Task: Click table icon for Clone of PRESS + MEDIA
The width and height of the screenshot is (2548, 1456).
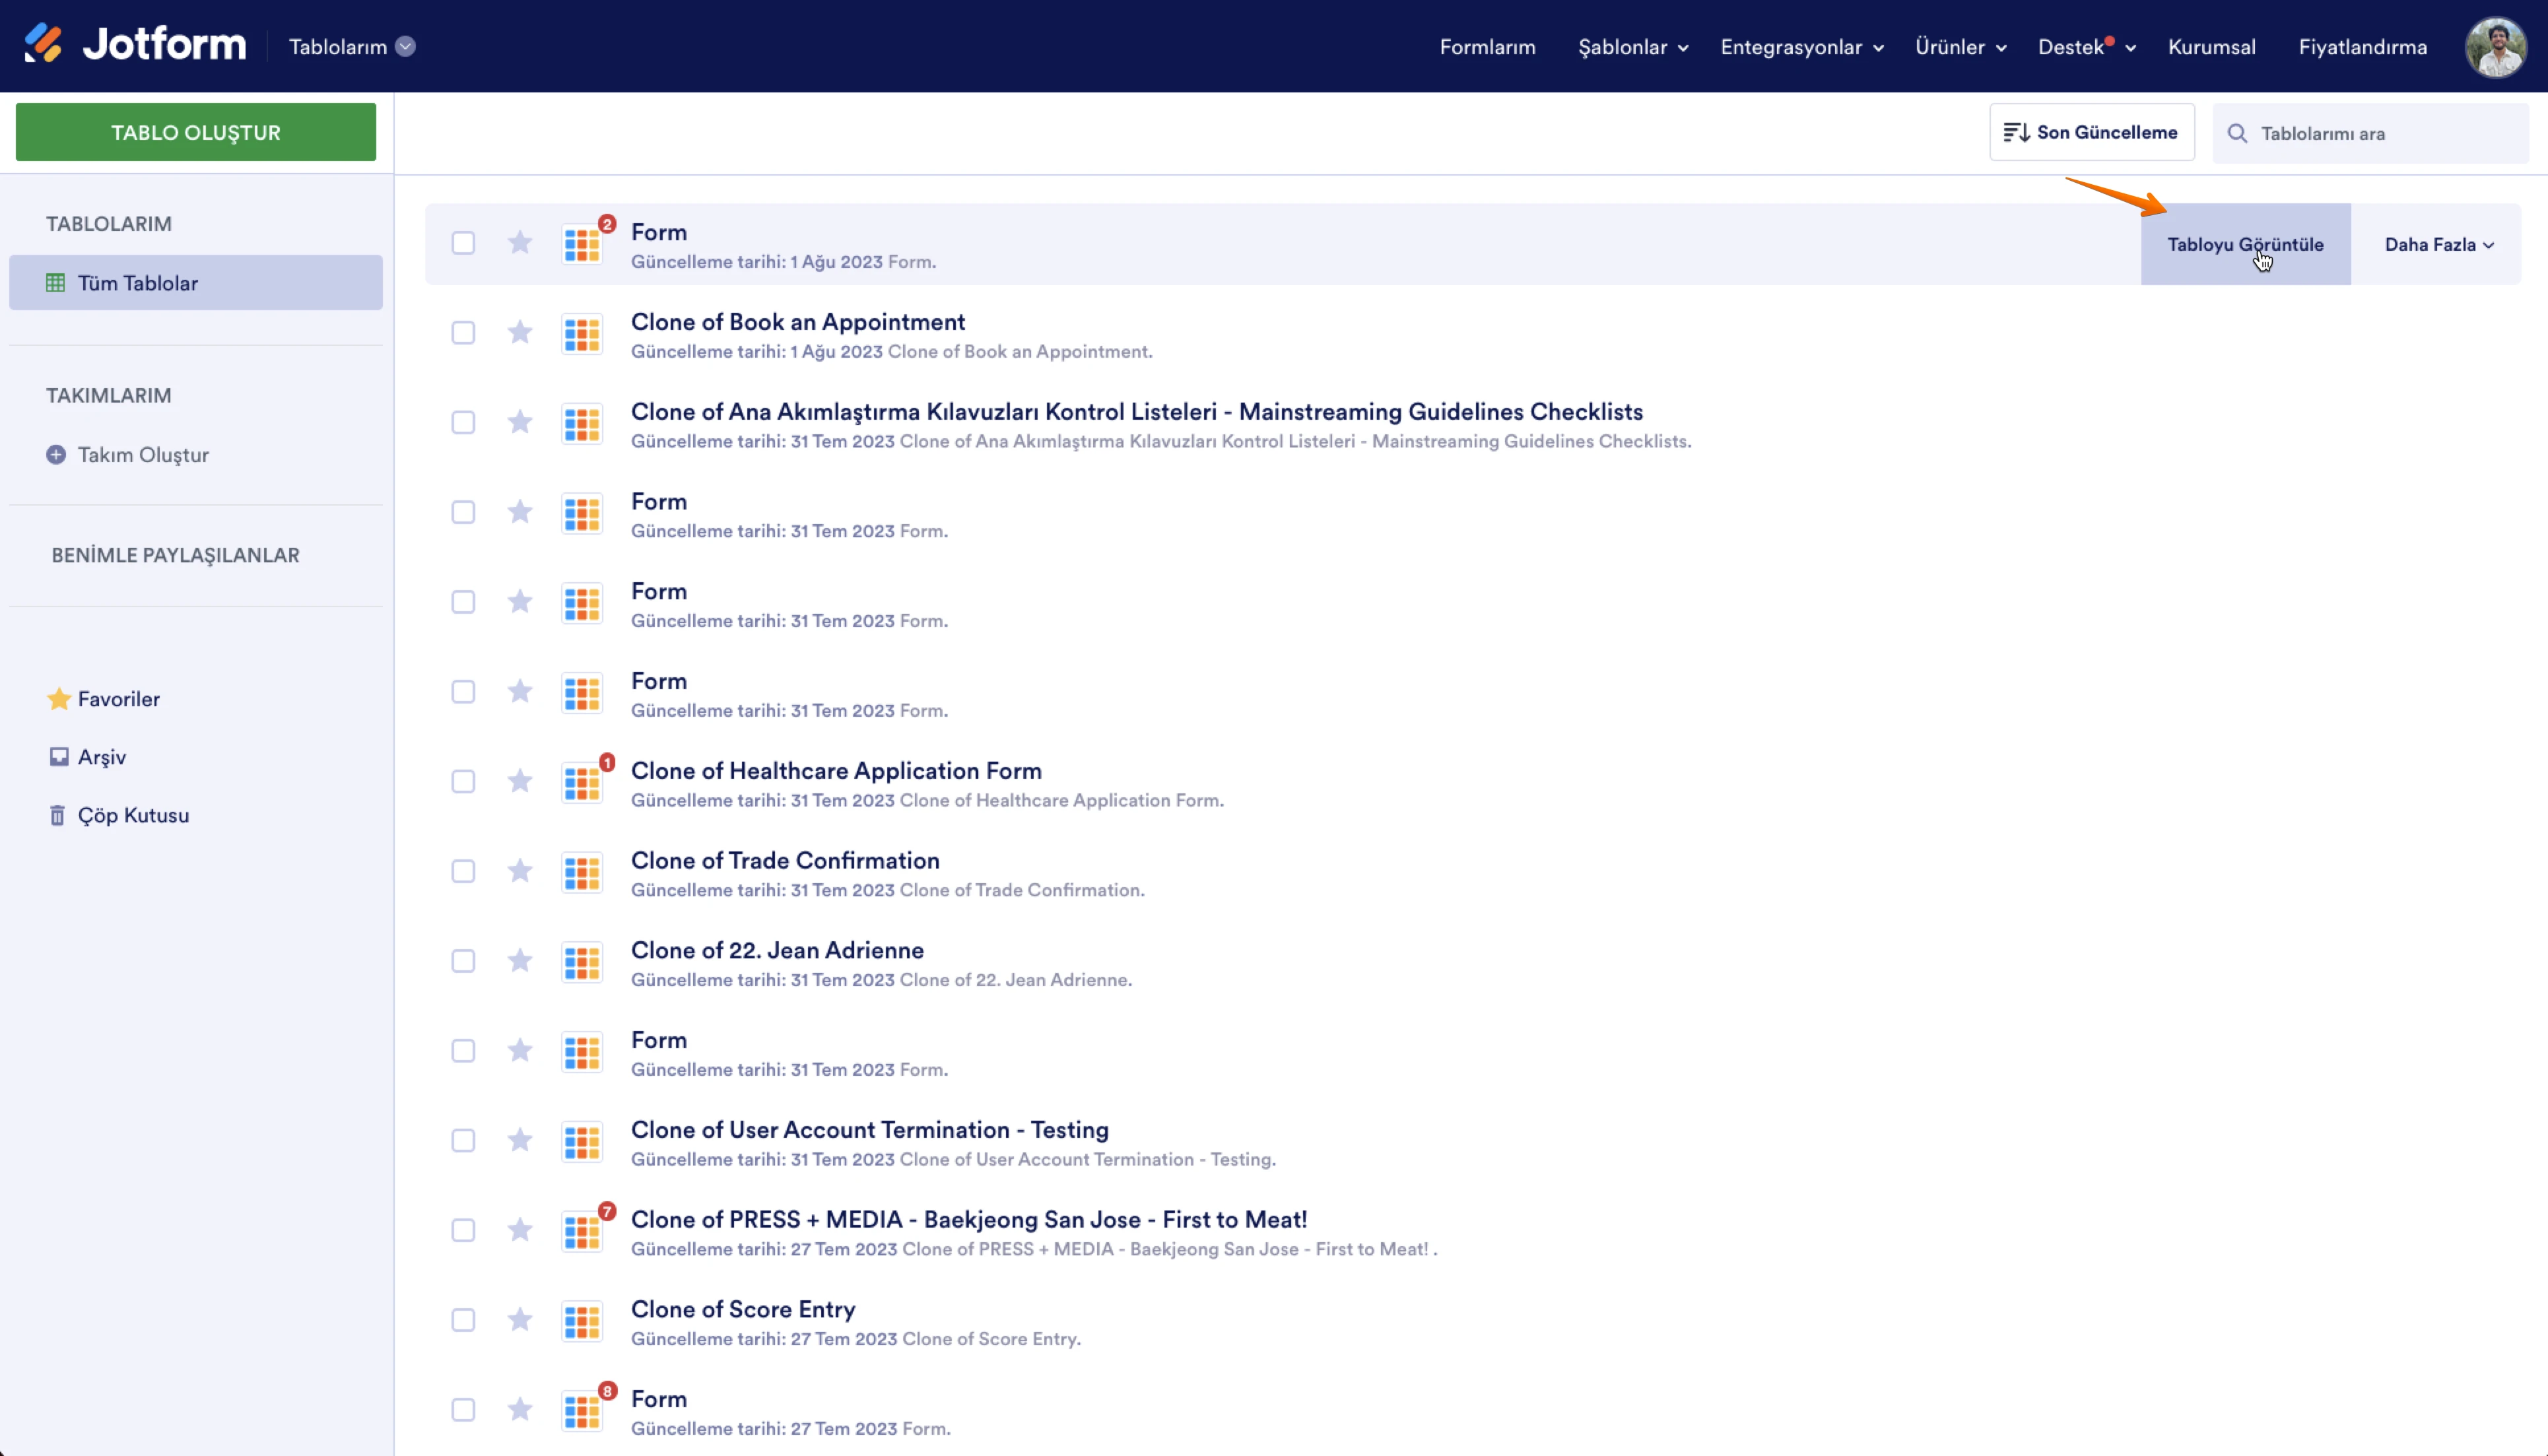Action: tap(582, 1231)
